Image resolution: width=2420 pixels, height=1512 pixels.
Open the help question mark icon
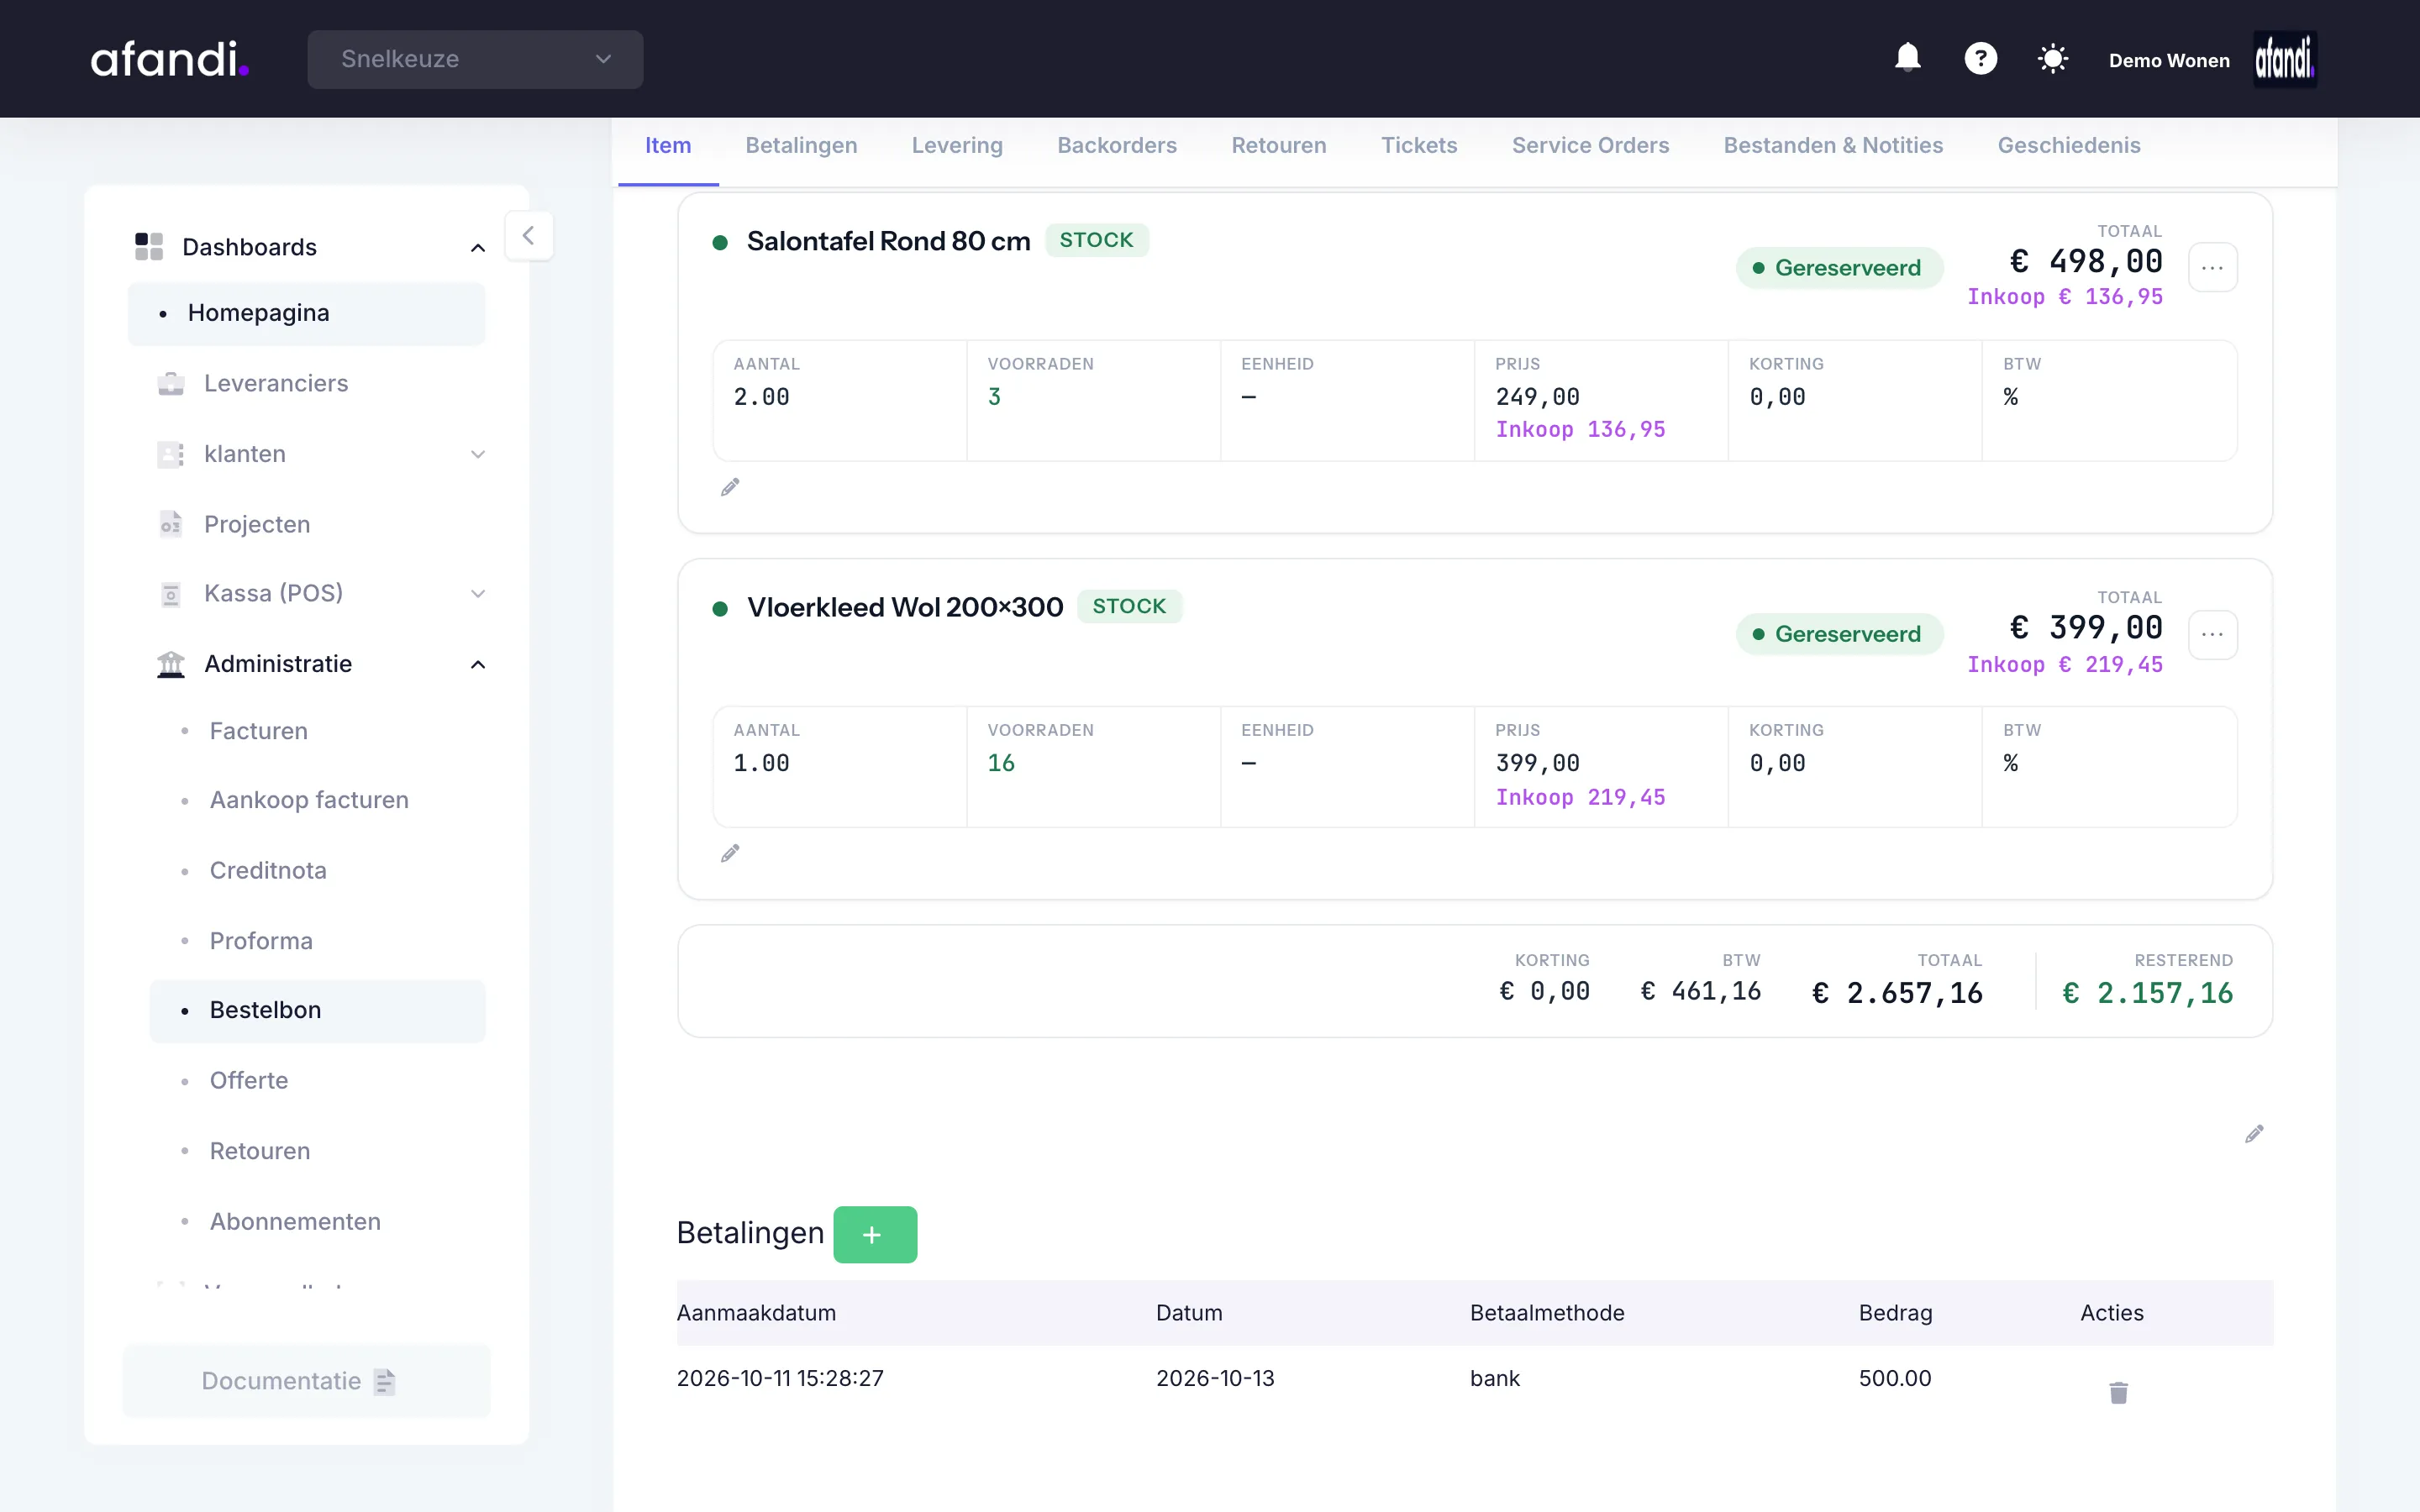click(1980, 58)
